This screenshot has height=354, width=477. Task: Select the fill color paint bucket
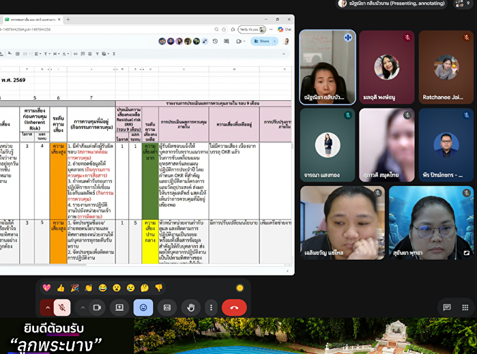(10, 53)
